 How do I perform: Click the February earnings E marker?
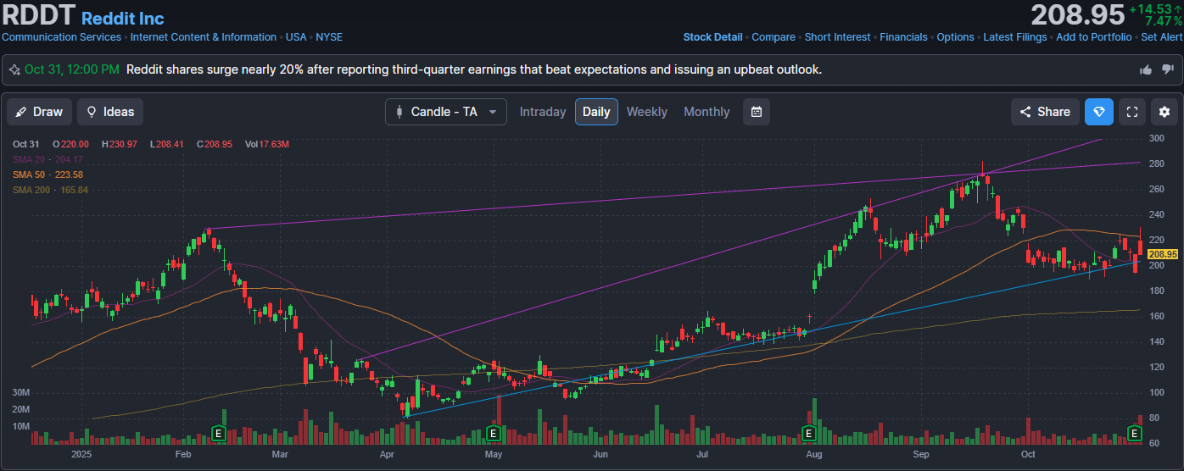tap(218, 434)
